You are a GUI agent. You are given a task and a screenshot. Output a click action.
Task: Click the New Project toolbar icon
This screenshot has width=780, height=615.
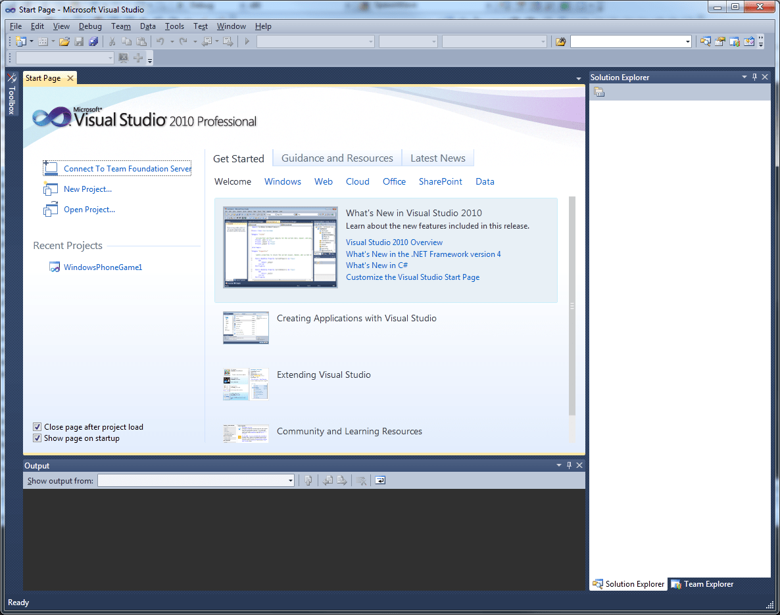coord(21,42)
